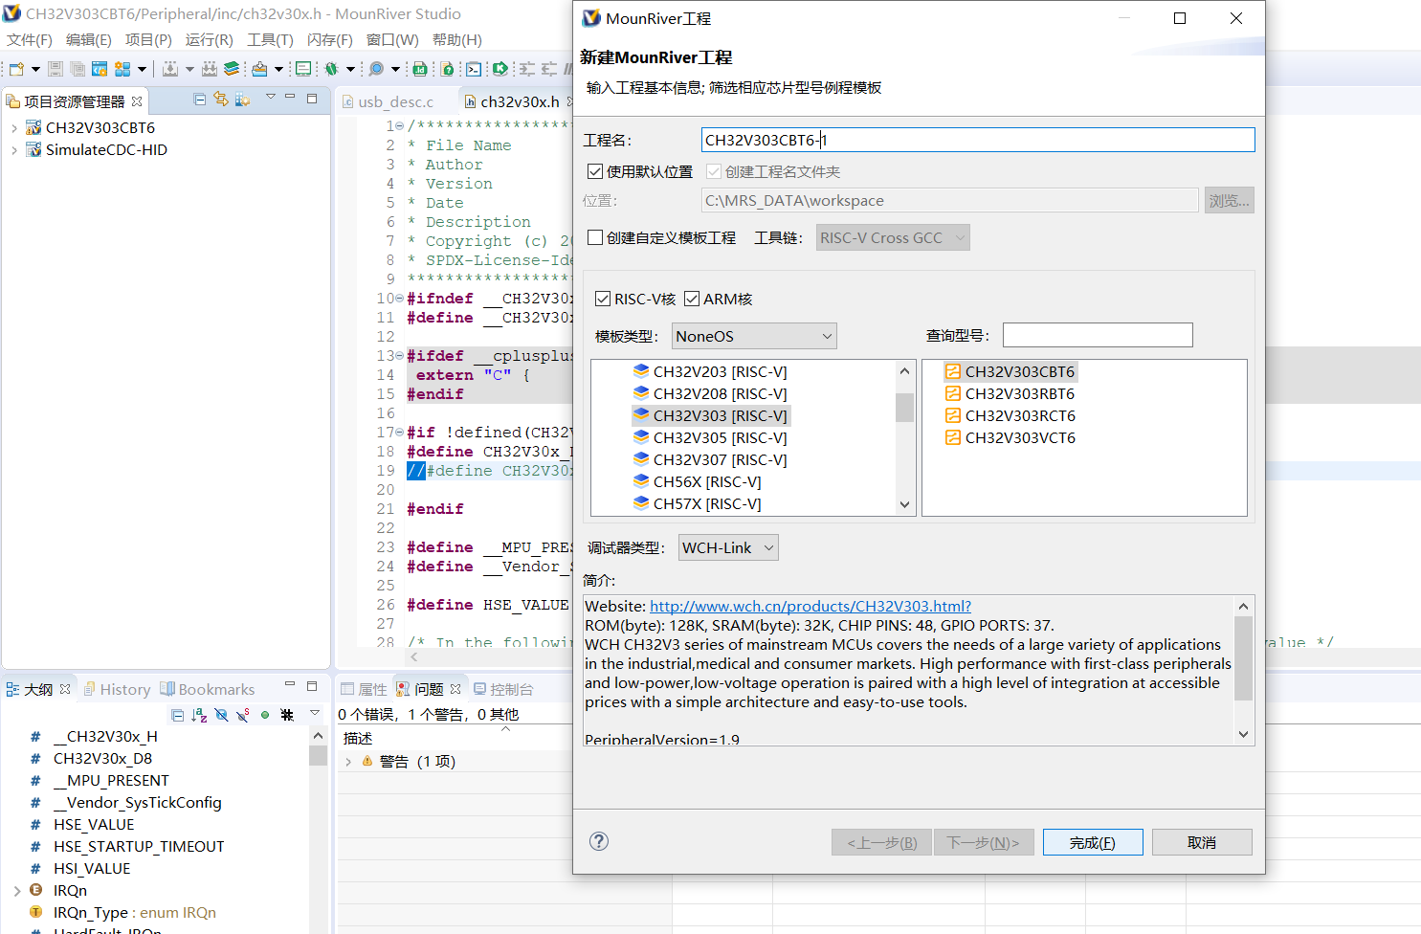Expand the 警告 (1 项) warnings group
The height and width of the screenshot is (934, 1421).
[348, 762]
